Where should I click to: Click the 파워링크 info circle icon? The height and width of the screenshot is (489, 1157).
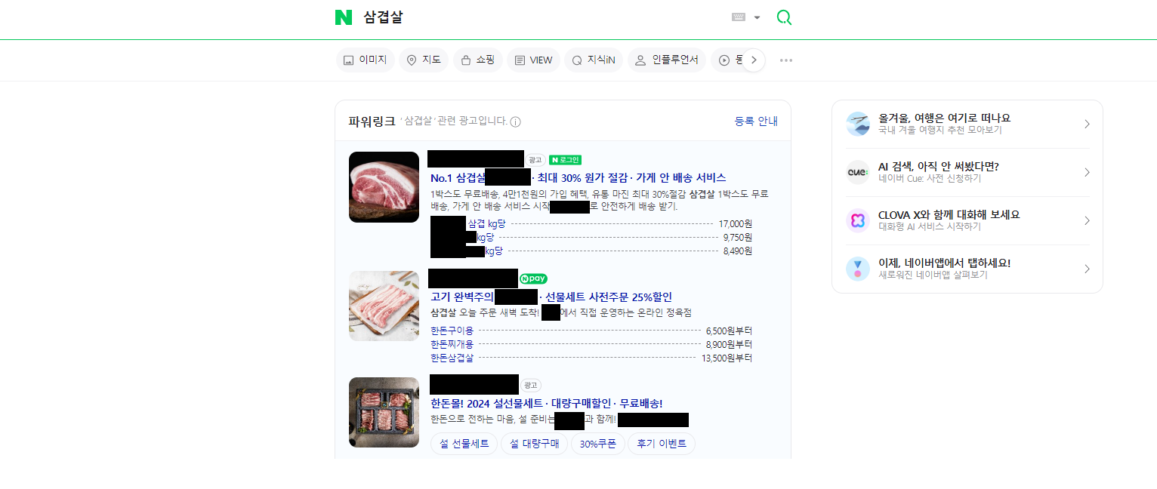click(x=516, y=121)
